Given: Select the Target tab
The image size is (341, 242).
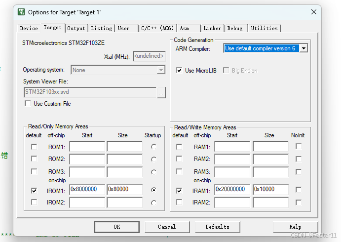Looking at the screenshot, I should (52, 28).
